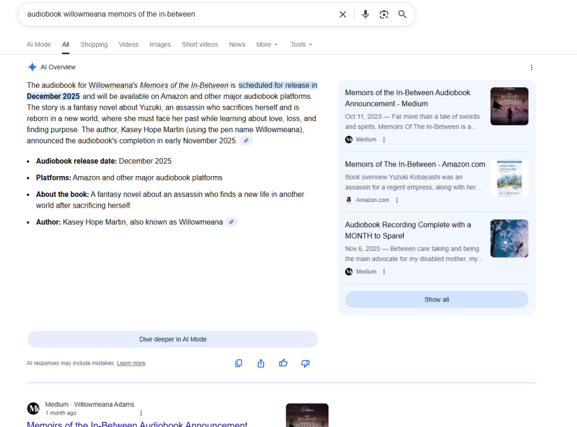Click the Show all sources button
This screenshot has width=577, height=427.
(x=437, y=299)
